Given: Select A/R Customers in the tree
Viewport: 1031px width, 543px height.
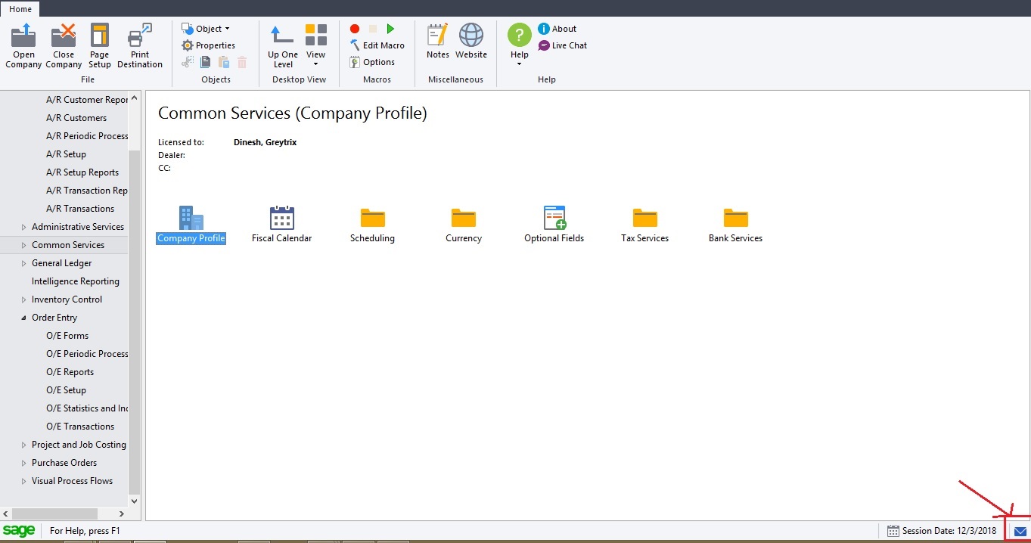Looking at the screenshot, I should [x=76, y=118].
